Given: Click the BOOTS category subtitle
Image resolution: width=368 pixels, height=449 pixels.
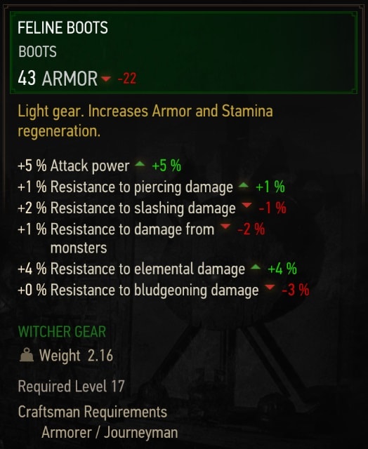Looking at the screenshot, I should pyautogui.click(x=37, y=52).
